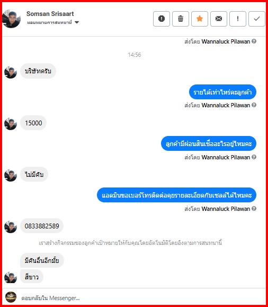This screenshot has width=268, height=307.
Task: Click help icon under loan question message
Action: click(x=254, y=157)
